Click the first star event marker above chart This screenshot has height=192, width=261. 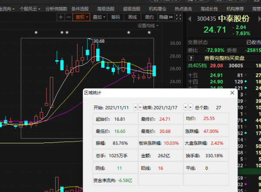point(36,33)
